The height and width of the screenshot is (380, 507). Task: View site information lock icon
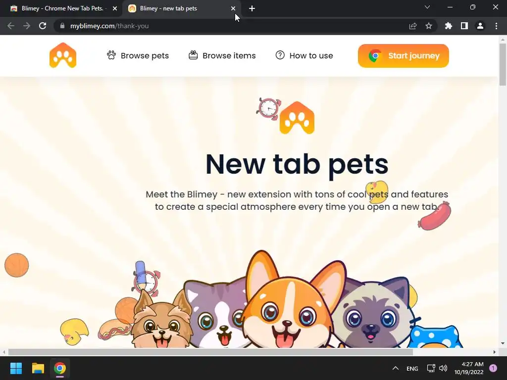click(62, 26)
